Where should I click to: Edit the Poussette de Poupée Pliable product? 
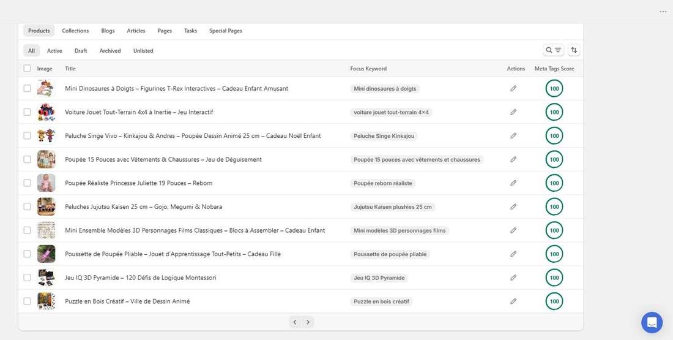(513, 254)
